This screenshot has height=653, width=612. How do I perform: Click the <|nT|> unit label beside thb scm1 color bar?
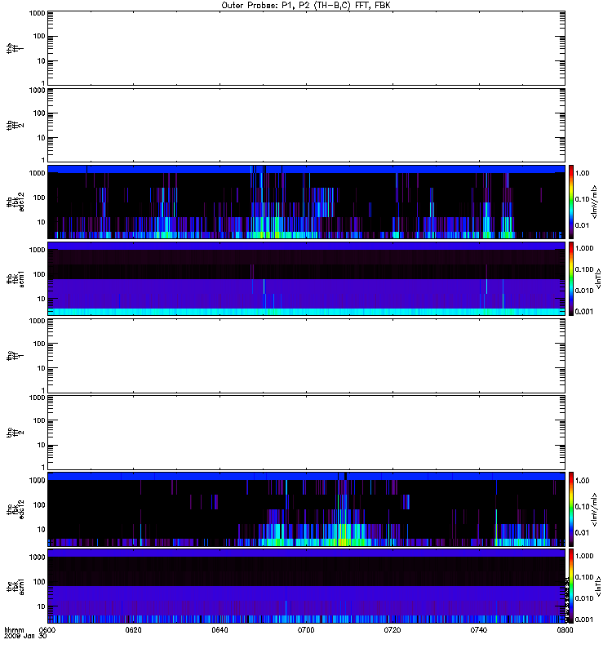pyautogui.click(x=598, y=278)
